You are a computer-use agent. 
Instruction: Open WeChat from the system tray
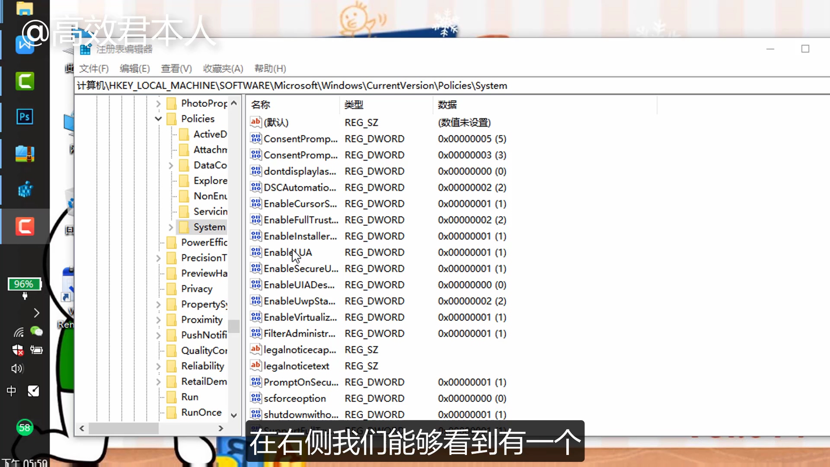tap(37, 332)
